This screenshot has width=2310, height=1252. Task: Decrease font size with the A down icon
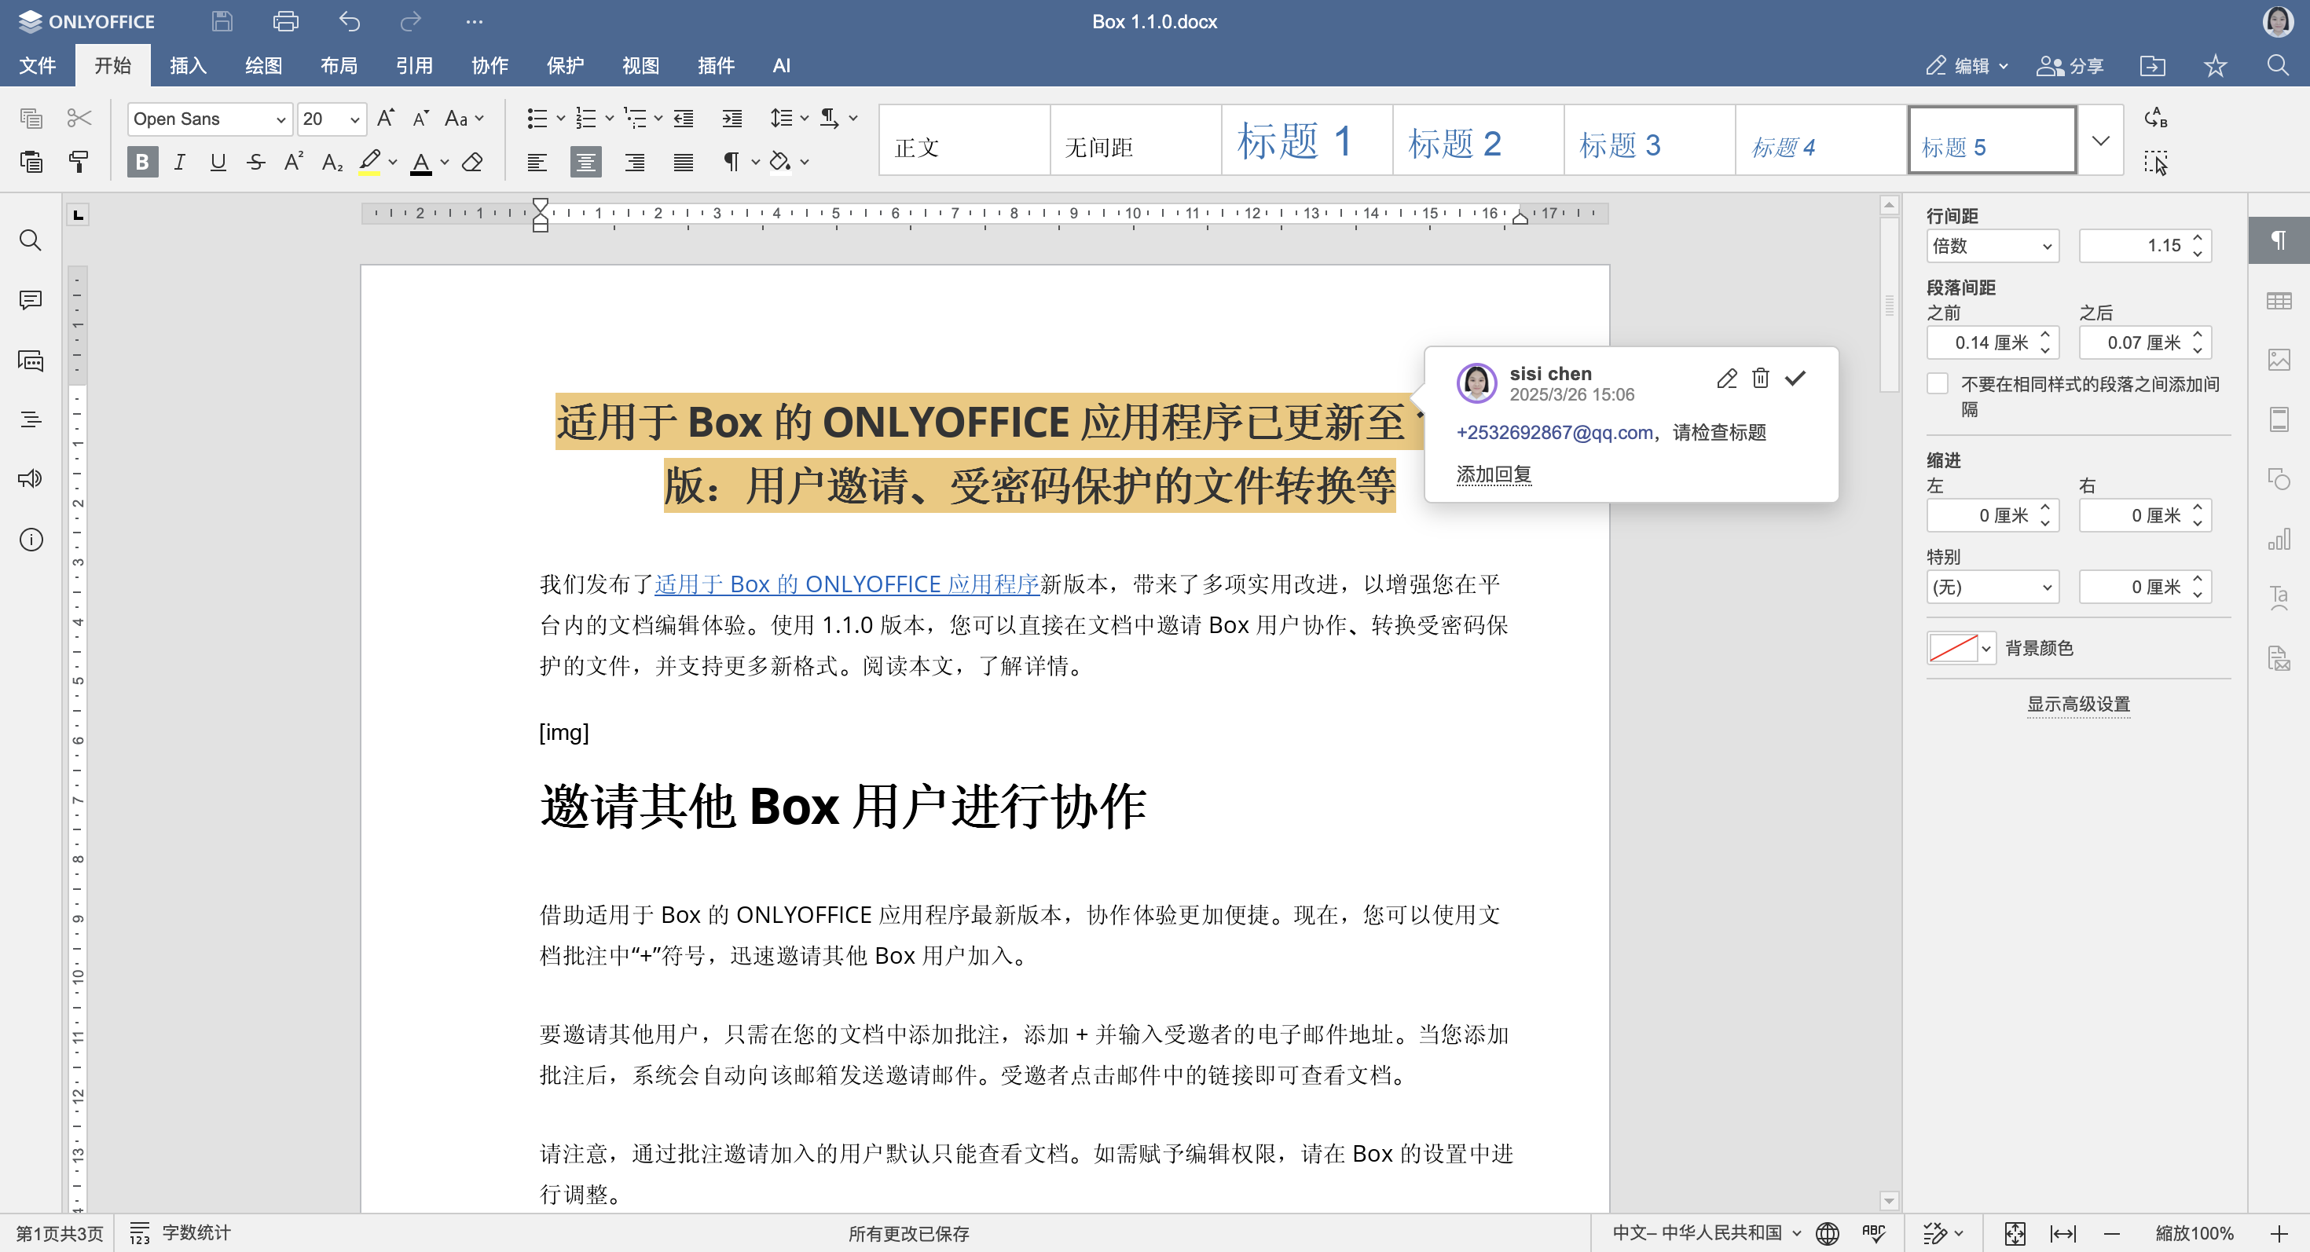(420, 119)
